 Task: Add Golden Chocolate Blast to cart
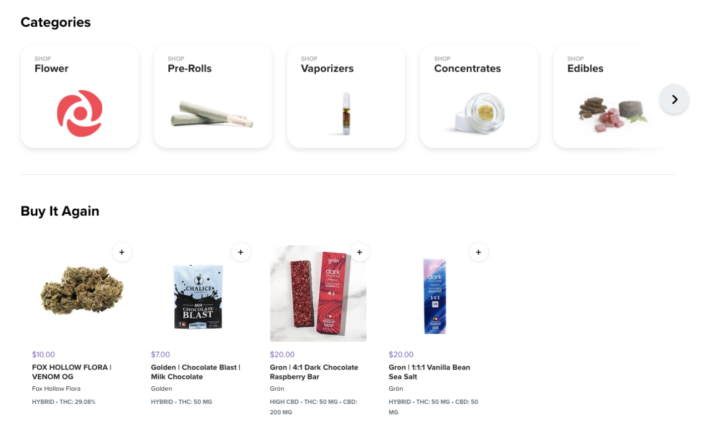pyautogui.click(x=241, y=252)
